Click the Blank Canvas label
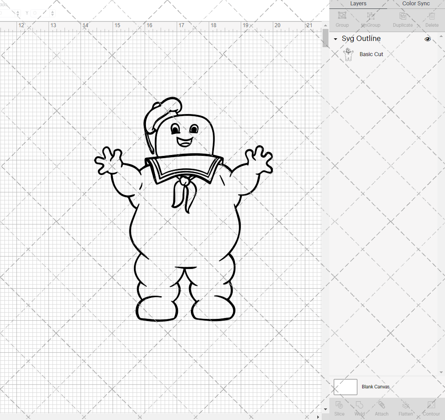Viewport: 445px width, 420px height. (376, 387)
